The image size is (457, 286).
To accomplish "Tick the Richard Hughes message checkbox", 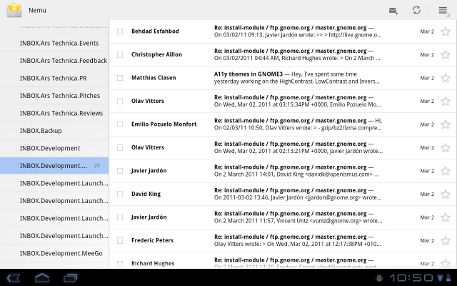I will (x=120, y=264).
